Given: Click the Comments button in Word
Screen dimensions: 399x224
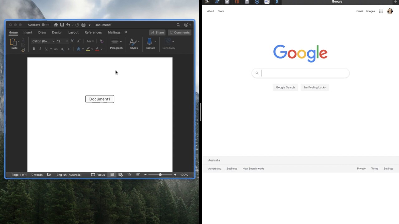Looking at the screenshot, I should tap(180, 32).
